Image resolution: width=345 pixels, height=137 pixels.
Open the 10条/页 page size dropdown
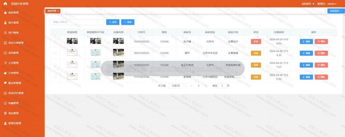coord(177,86)
